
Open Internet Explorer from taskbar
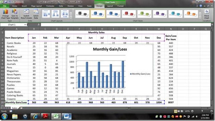(x=35, y=117)
